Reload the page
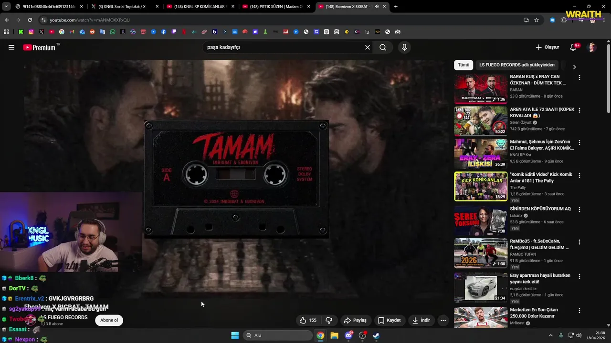The height and width of the screenshot is (343, 611). (x=30, y=20)
